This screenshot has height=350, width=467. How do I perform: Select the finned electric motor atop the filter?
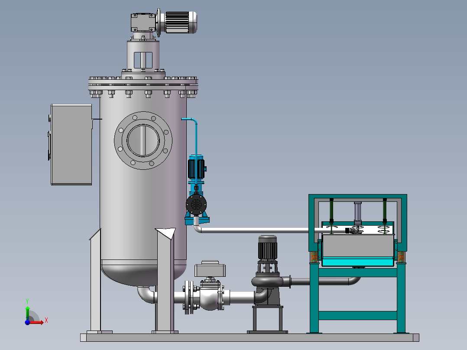(x=178, y=23)
